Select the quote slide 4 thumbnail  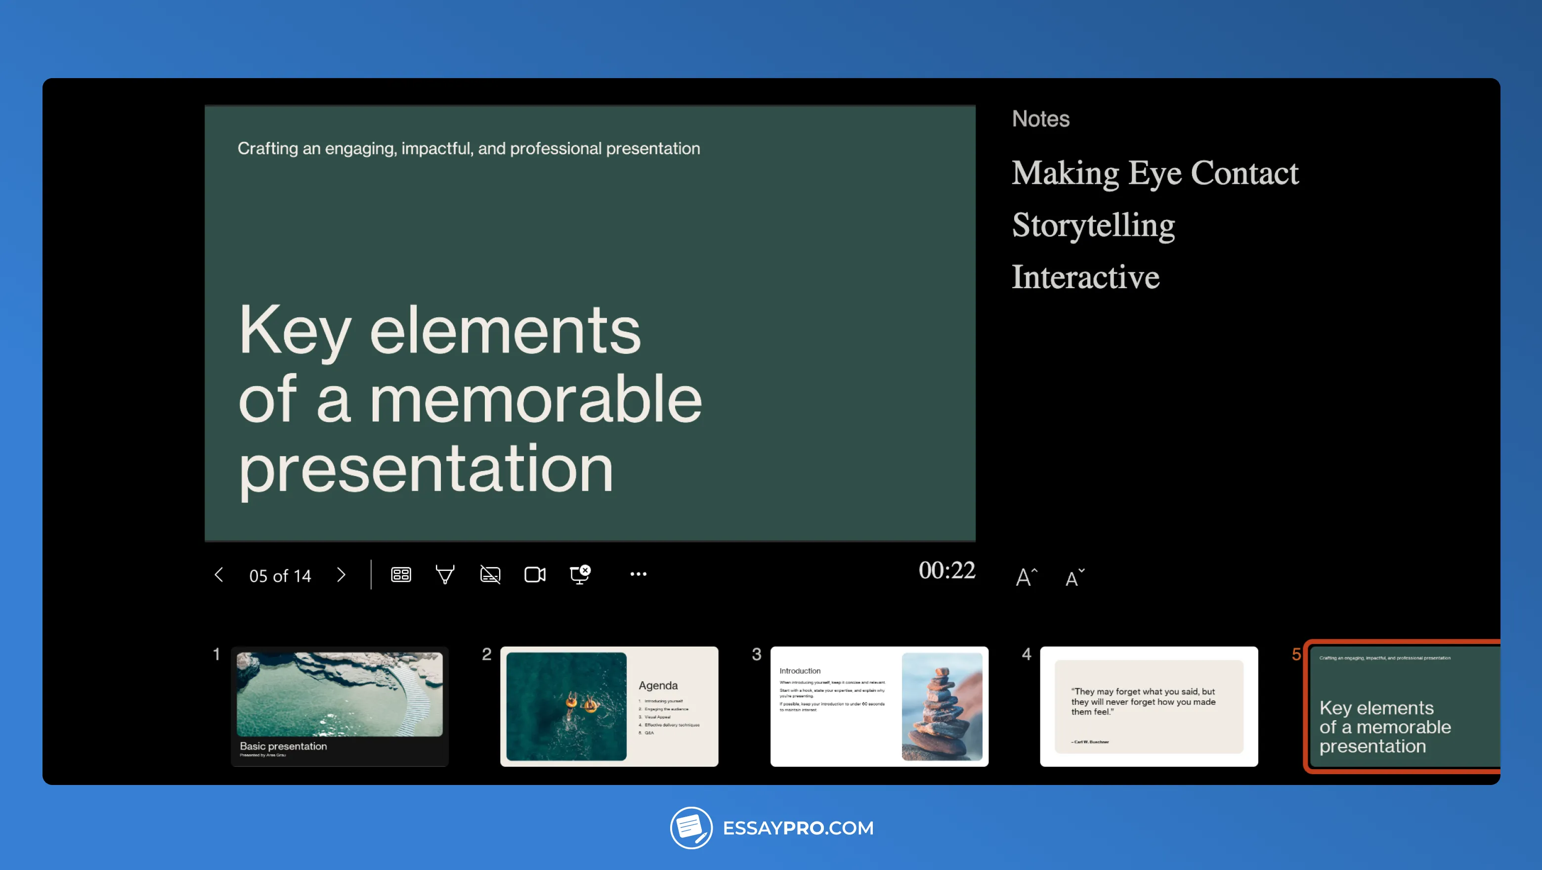tap(1148, 706)
